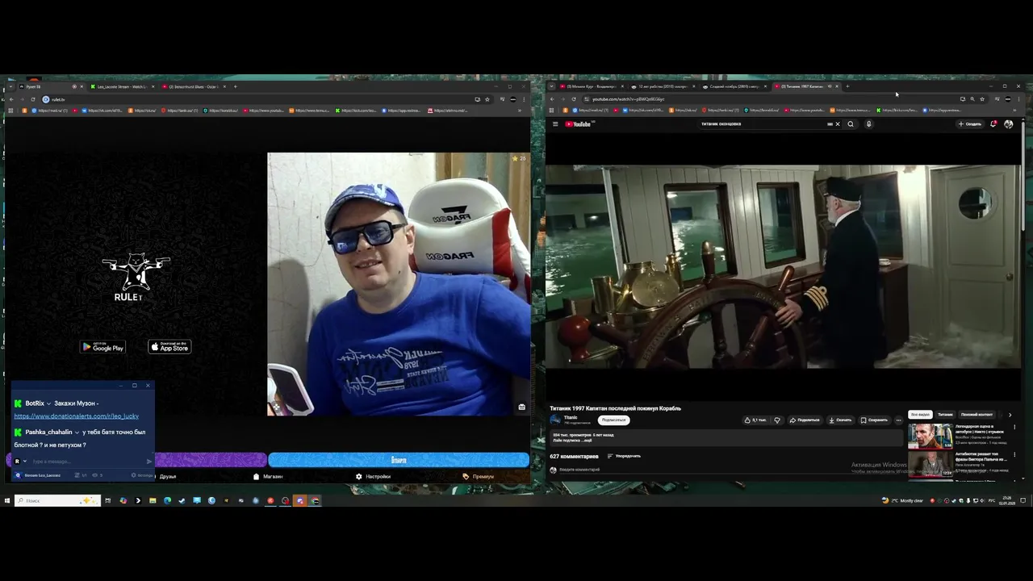Expand the video description box
This screenshot has height=581, width=1033.
725,437
